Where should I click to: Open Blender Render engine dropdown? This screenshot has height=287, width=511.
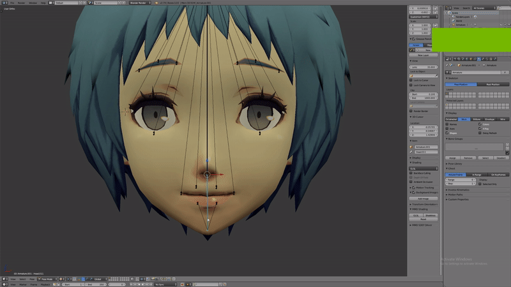coord(140,3)
